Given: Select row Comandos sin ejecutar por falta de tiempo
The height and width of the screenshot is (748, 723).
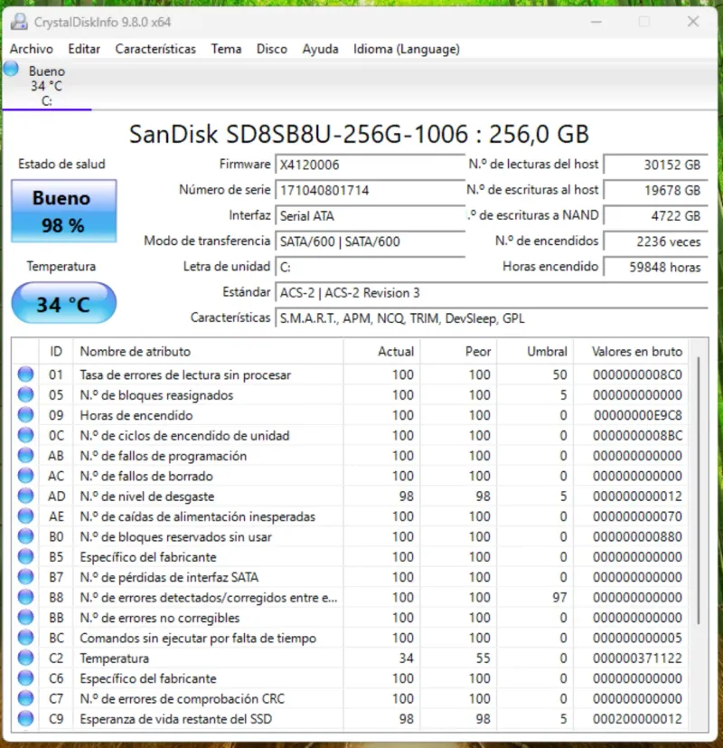Looking at the screenshot, I should 351,638.
